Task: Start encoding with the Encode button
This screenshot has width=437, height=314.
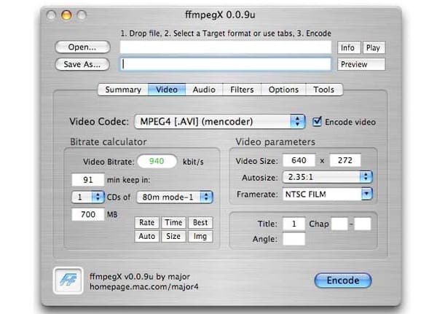Action: pyautogui.click(x=343, y=280)
